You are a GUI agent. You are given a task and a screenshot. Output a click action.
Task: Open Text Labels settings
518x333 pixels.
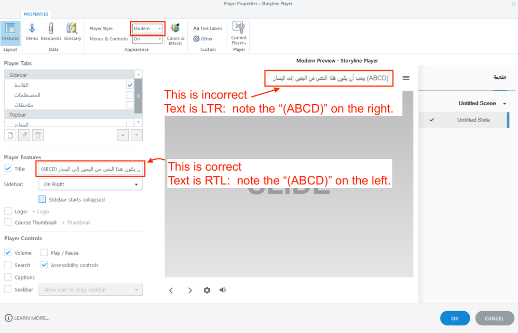[208, 29]
